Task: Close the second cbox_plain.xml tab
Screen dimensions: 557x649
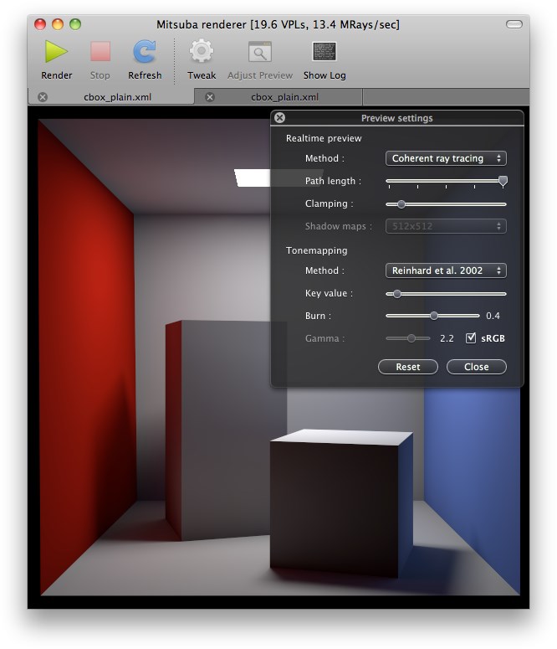Action: click(x=210, y=97)
